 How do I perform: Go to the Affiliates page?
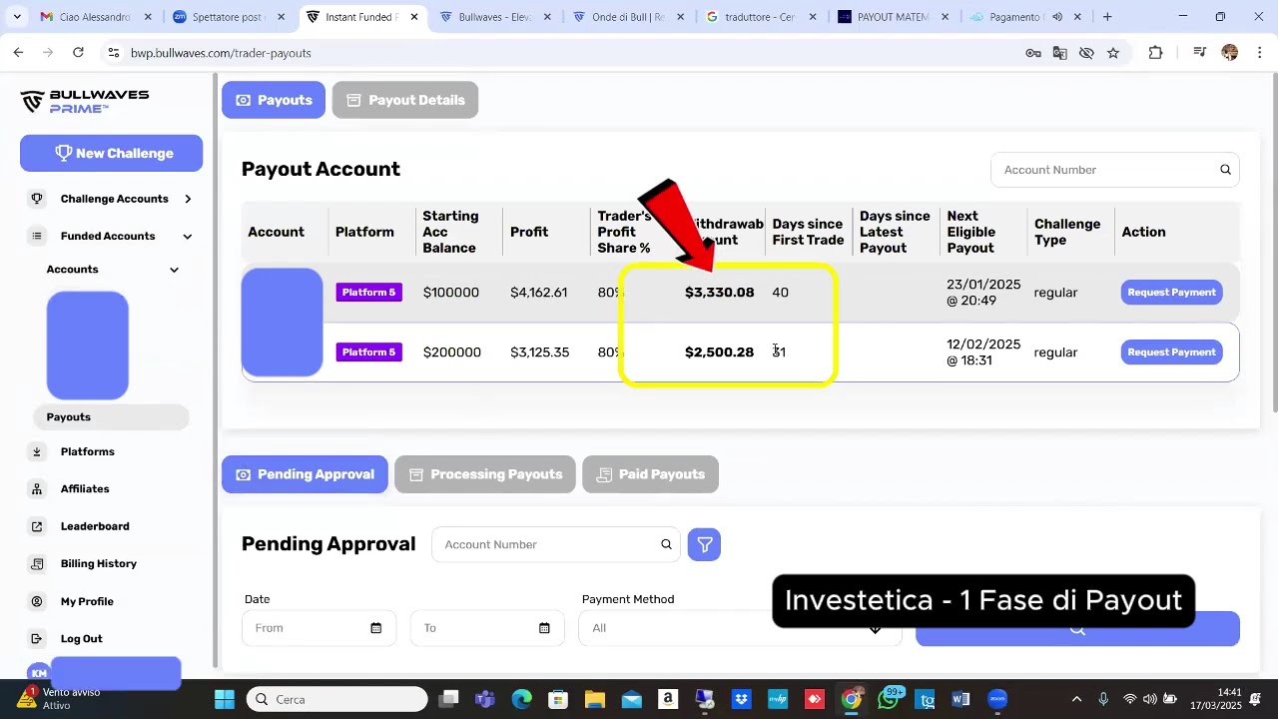(85, 489)
